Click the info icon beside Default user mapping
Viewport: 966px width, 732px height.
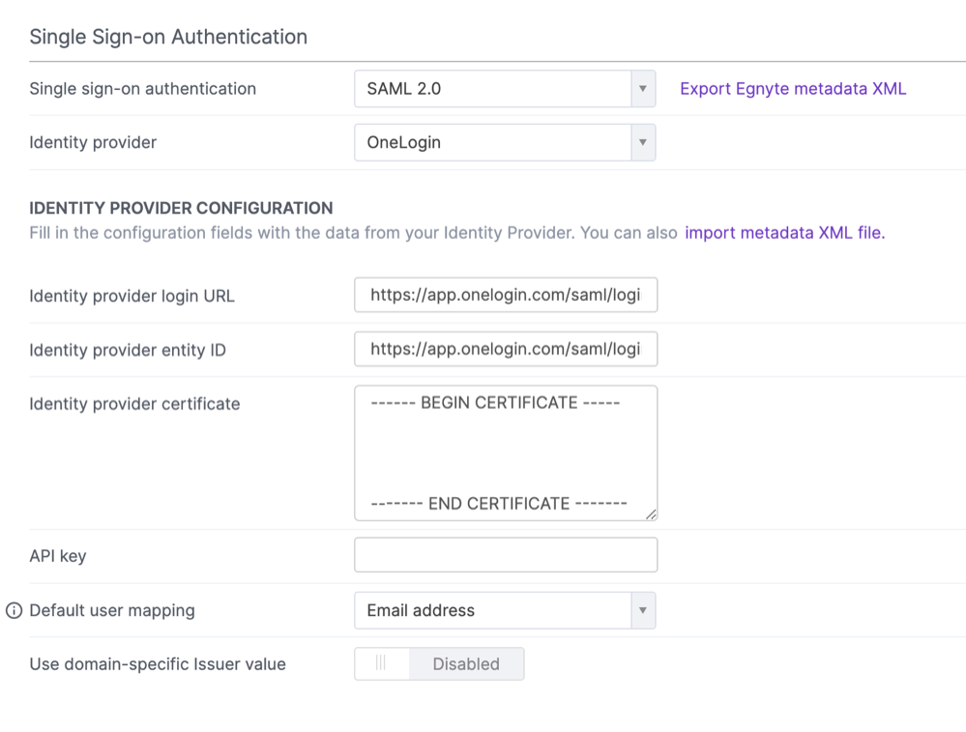(x=12, y=610)
